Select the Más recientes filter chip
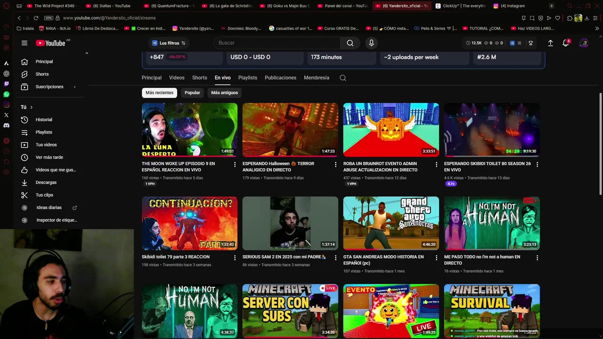The width and height of the screenshot is (603, 339). [x=159, y=93]
